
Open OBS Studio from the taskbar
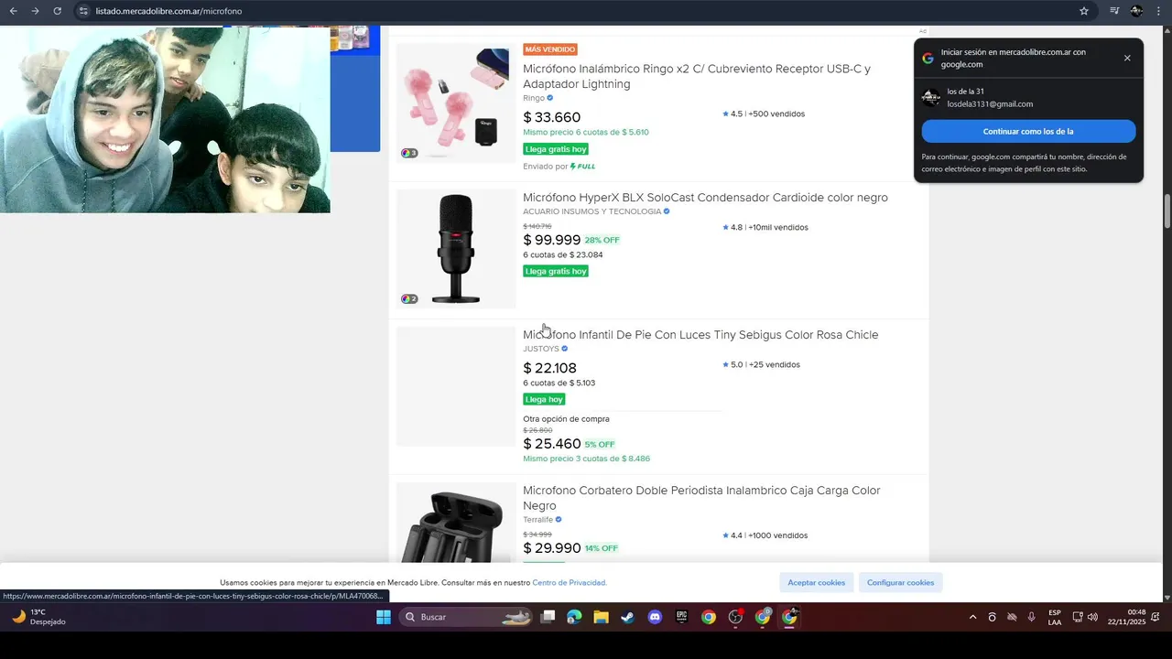735,617
